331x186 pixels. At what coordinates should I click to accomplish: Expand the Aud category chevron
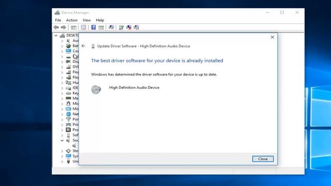62,41
